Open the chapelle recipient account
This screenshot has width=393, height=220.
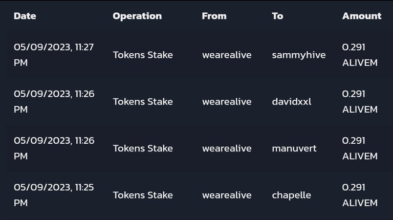(291, 195)
